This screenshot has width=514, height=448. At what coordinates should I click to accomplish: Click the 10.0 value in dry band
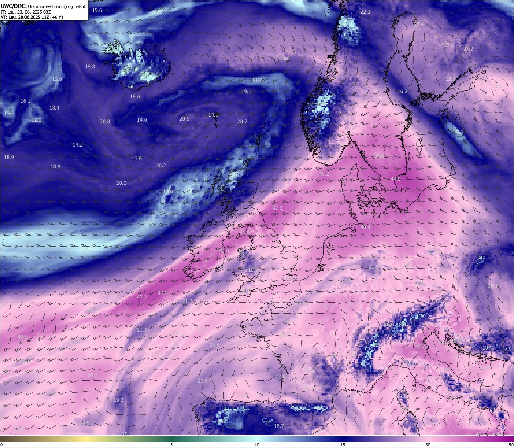[x=87, y=249]
